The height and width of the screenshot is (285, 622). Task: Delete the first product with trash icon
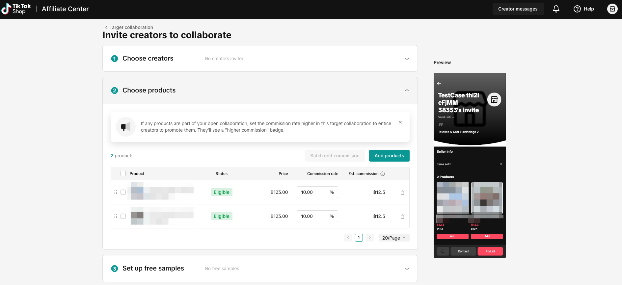tap(402, 193)
